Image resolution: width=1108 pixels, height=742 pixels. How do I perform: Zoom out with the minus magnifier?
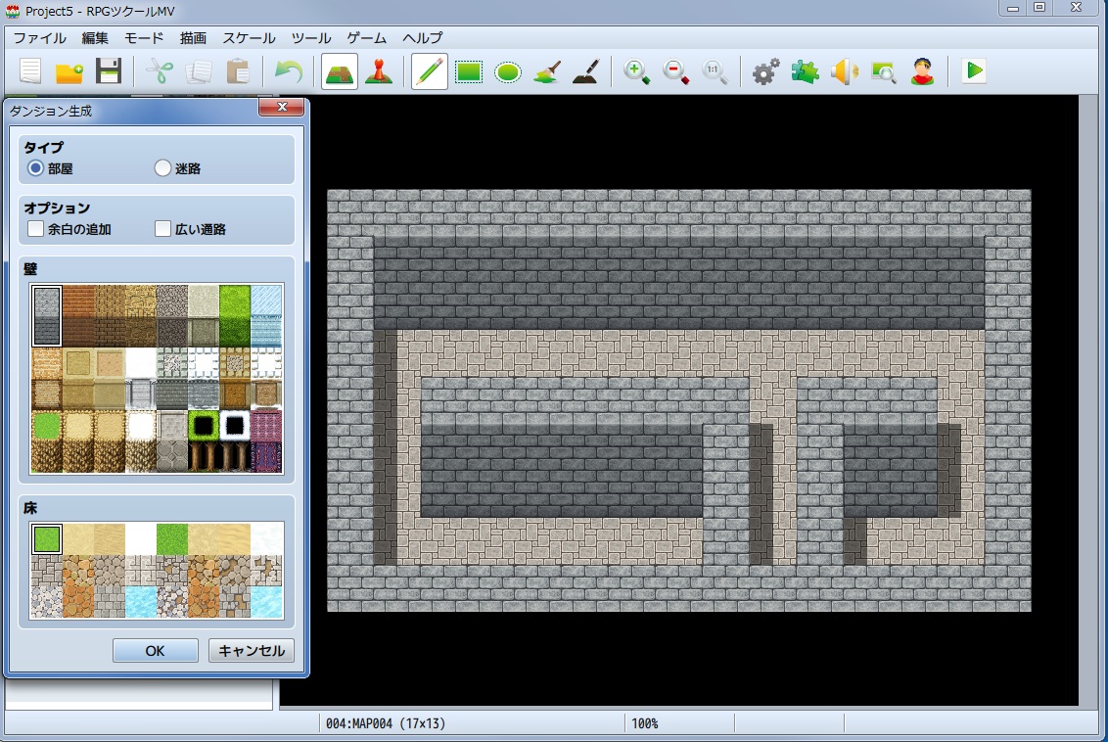(675, 71)
